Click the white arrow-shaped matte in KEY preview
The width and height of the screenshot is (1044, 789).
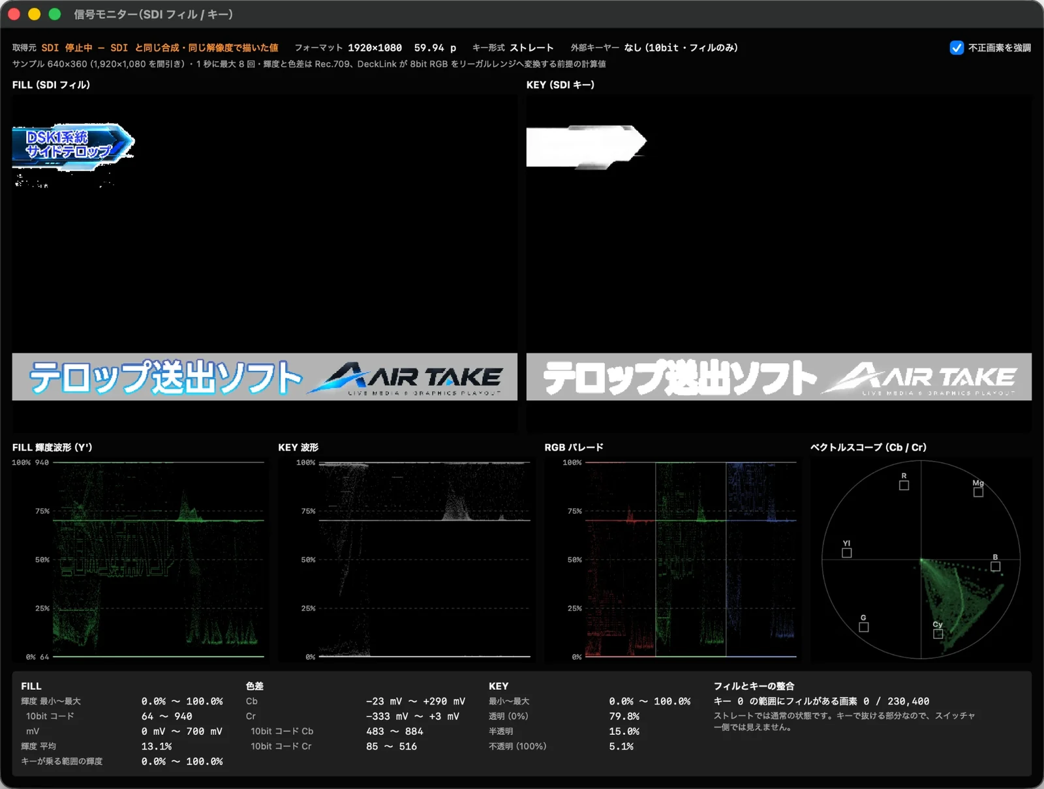tap(586, 147)
